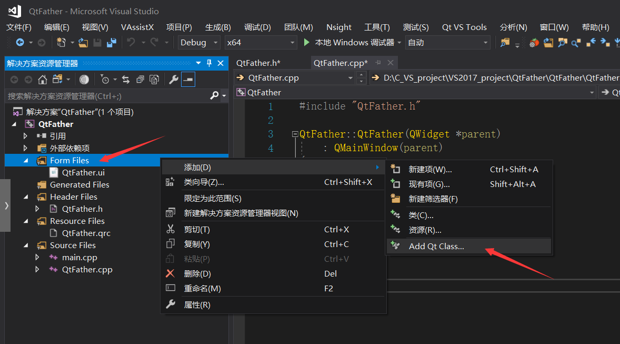Expand the QtFather.h tree node

37,209
